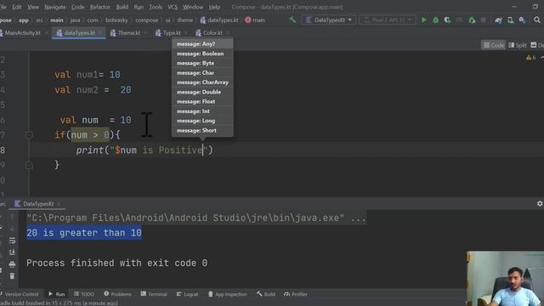Open the TODO tool window
Image resolution: width=544 pixels, height=306 pixels.
[84, 294]
